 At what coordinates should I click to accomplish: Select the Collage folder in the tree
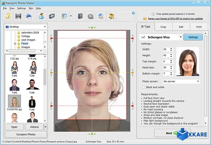point(26,36)
